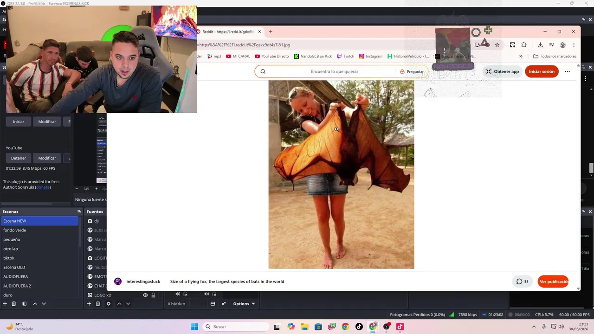Open comments bubble showing 55
Viewport: 594px width, 334px height.
(x=523, y=282)
